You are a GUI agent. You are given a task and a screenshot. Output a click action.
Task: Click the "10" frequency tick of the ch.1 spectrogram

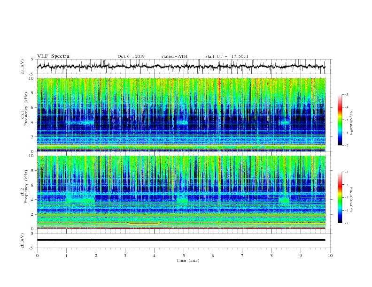coord(32,78)
